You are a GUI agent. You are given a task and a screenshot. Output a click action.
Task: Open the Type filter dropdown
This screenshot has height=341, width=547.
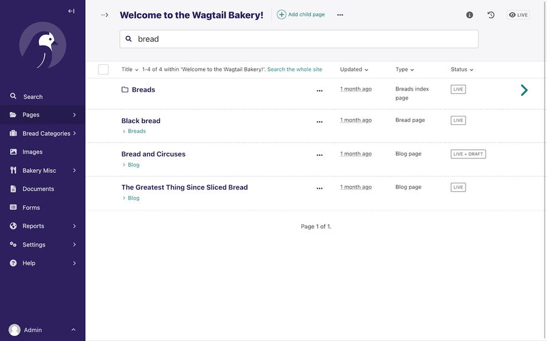point(405,70)
